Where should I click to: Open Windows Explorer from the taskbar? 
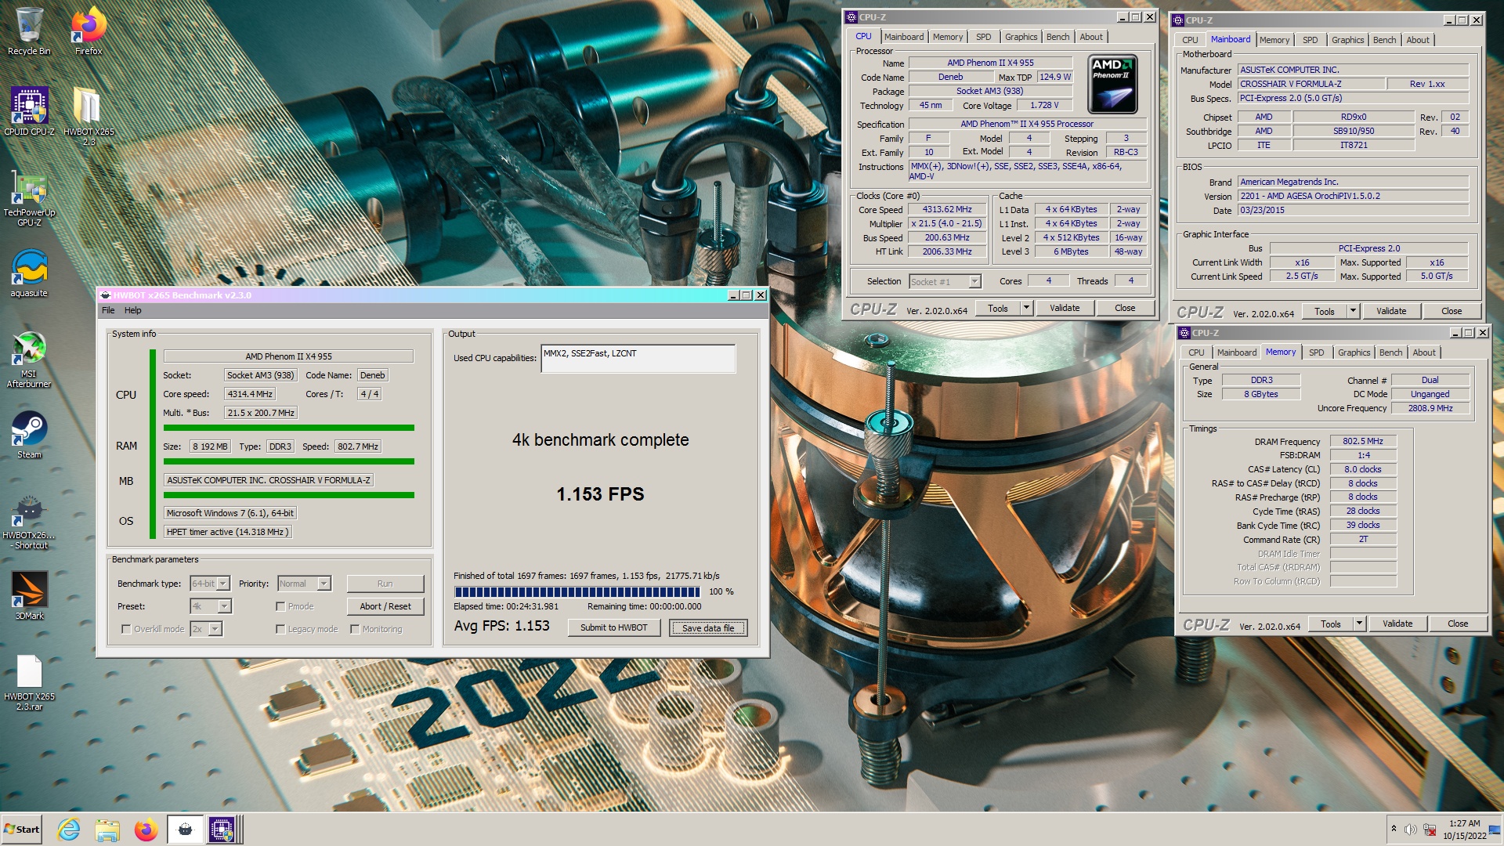click(x=107, y=830)
